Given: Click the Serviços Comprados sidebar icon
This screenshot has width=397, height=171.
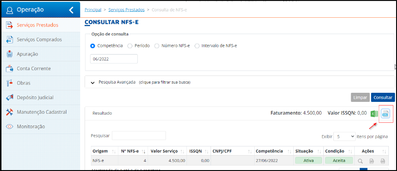Looking at the screenshot, I should point(10,40).
